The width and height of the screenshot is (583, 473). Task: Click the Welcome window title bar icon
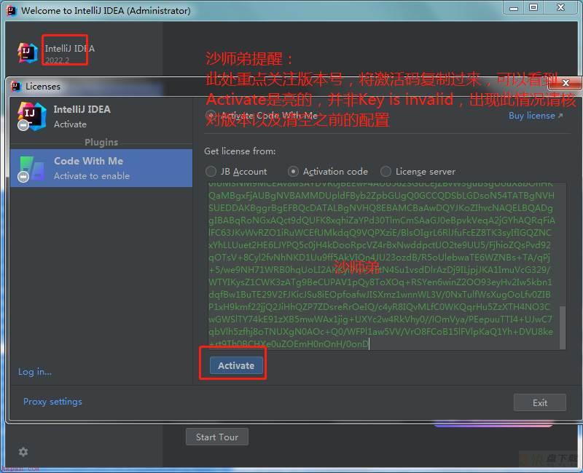click(12, 10)
